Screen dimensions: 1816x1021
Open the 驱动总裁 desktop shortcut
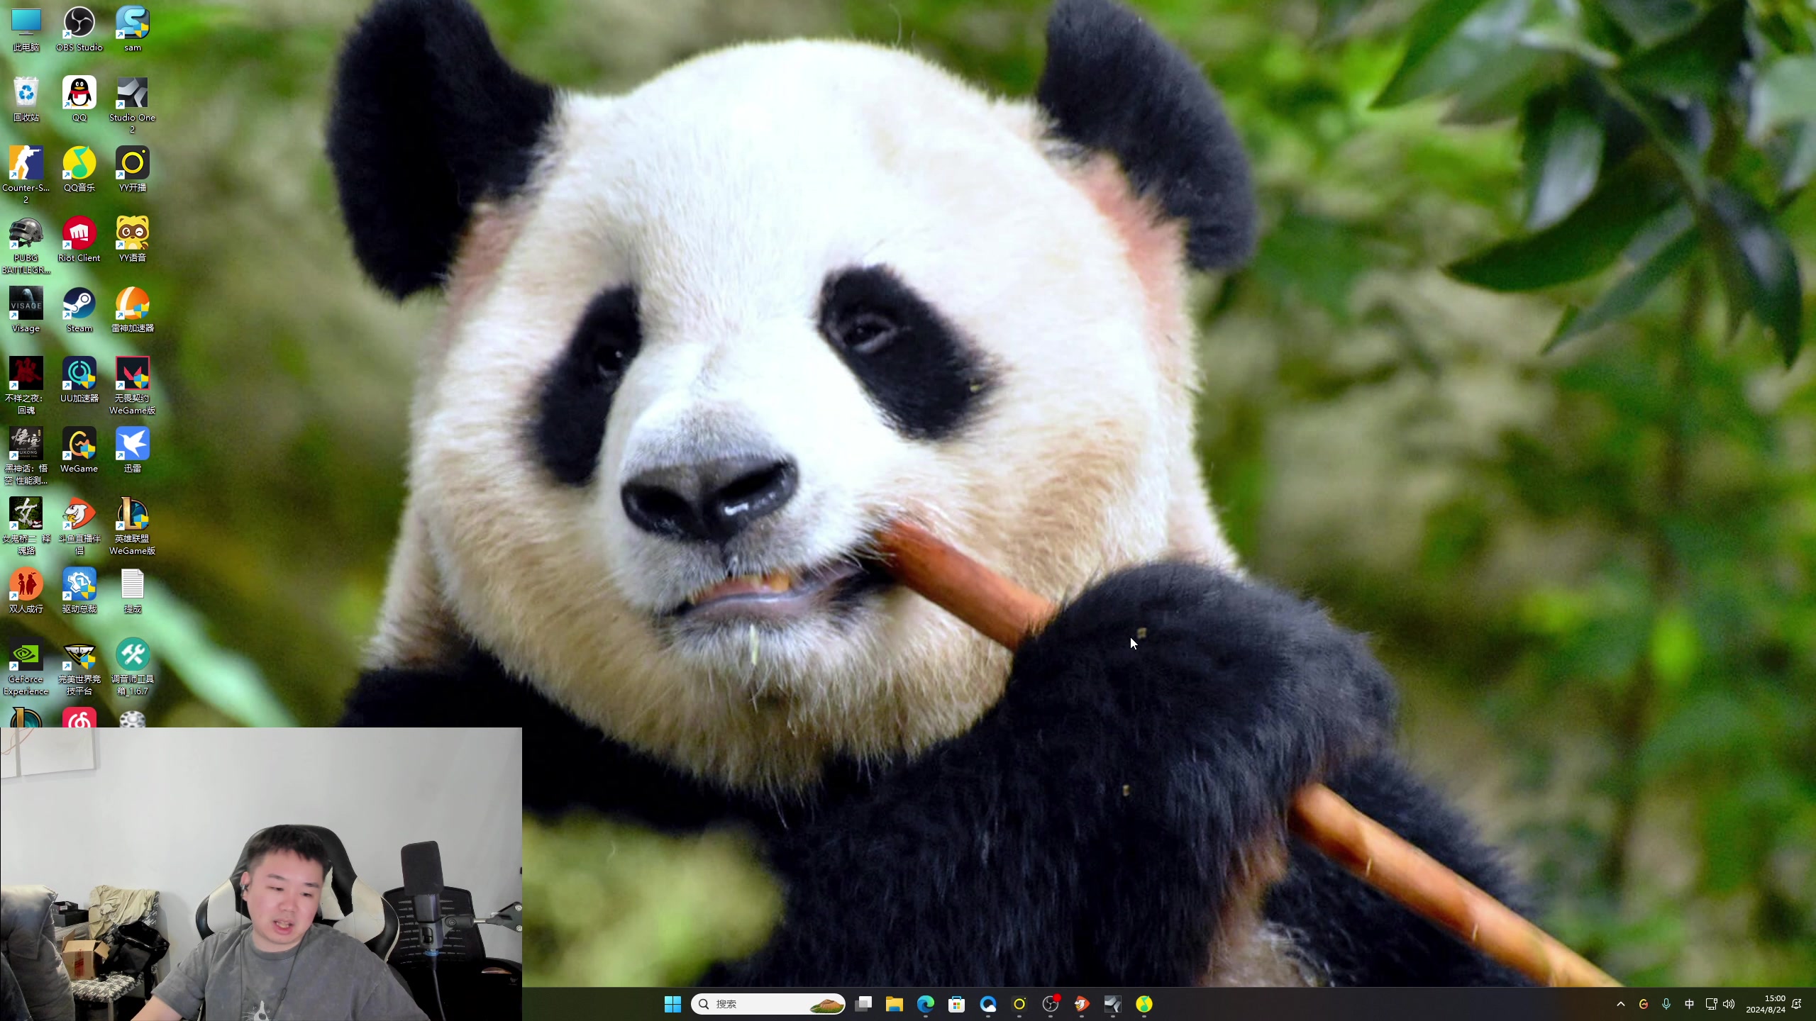pos(79,591)
